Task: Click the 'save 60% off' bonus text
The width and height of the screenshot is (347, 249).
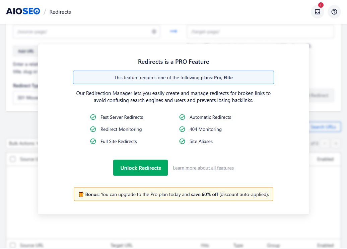Action: (x=204, y=194)
